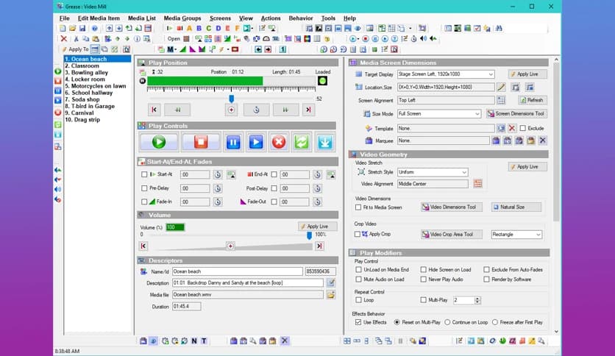Click Apply Live in Media Screen Dimensions

point(527,74)
